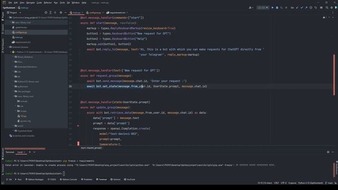The height and width of the screenshot is (190, 338).
Task: Click the editor vertical scrollbar error stripe
Action: coord(334,74)
